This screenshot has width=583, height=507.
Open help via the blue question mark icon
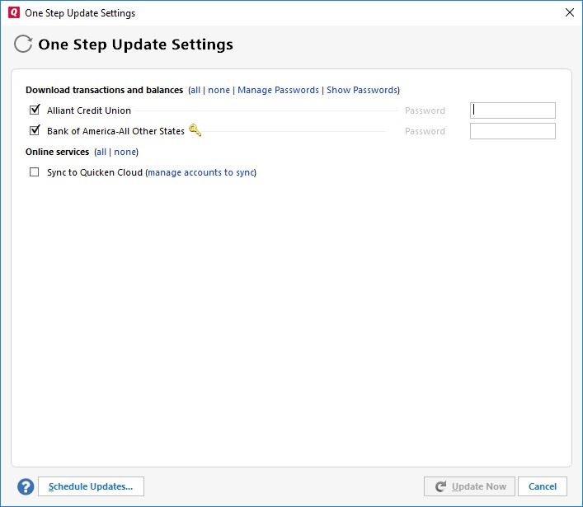tap(26, 486)
